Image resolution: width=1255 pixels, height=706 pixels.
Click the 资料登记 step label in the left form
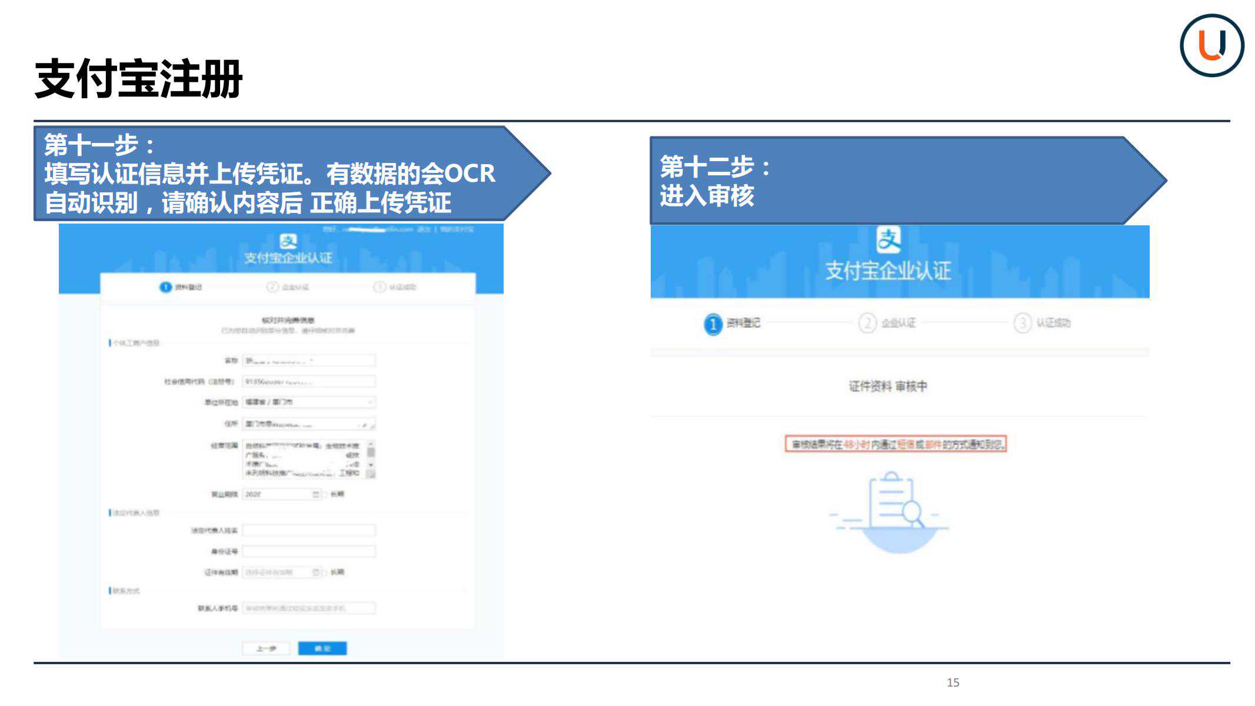[x=188, y=287]
